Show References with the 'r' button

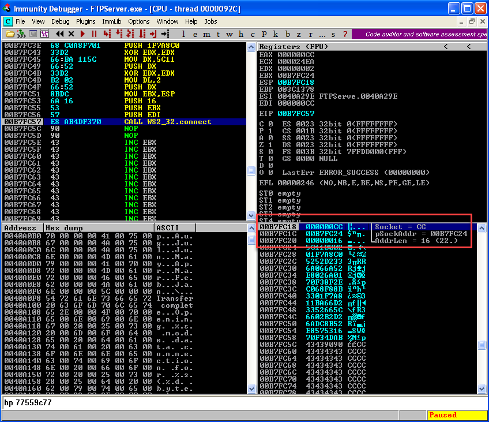coord(310,34)
